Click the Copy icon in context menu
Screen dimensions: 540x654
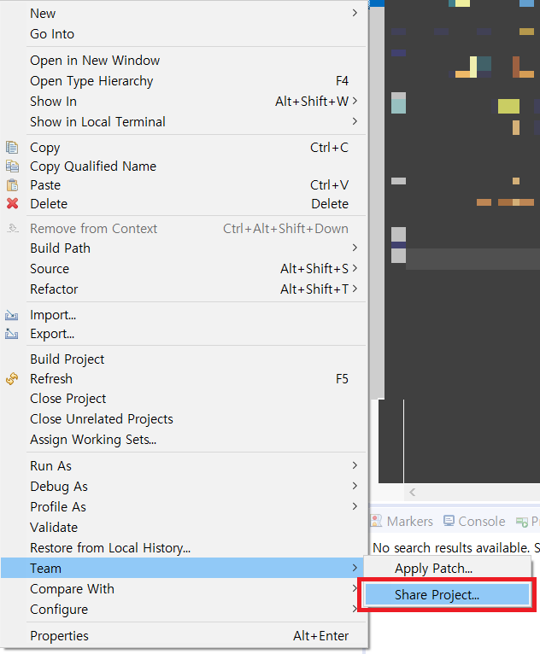coord(12,148)
